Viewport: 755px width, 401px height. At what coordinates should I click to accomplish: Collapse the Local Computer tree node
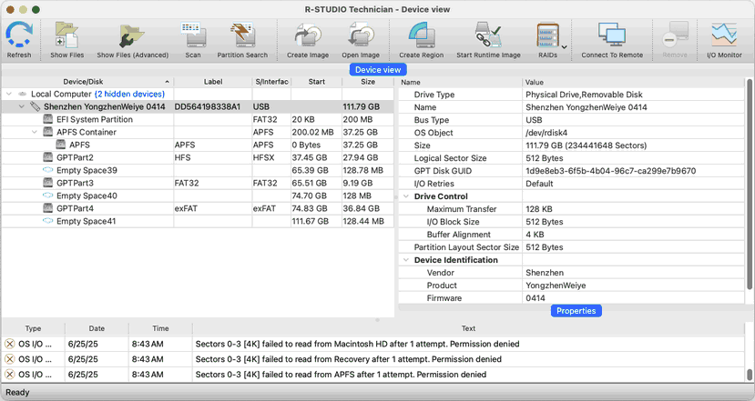(9, 94)
